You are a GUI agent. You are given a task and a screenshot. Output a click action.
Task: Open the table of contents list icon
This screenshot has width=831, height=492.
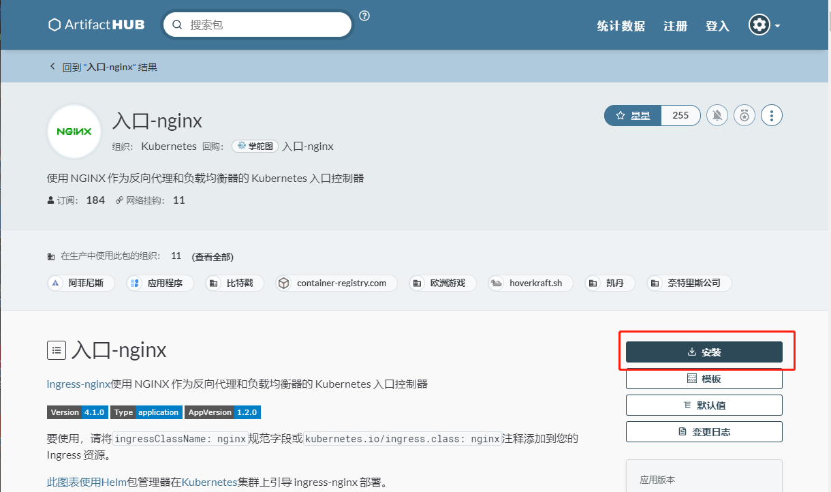click(57, 350)
